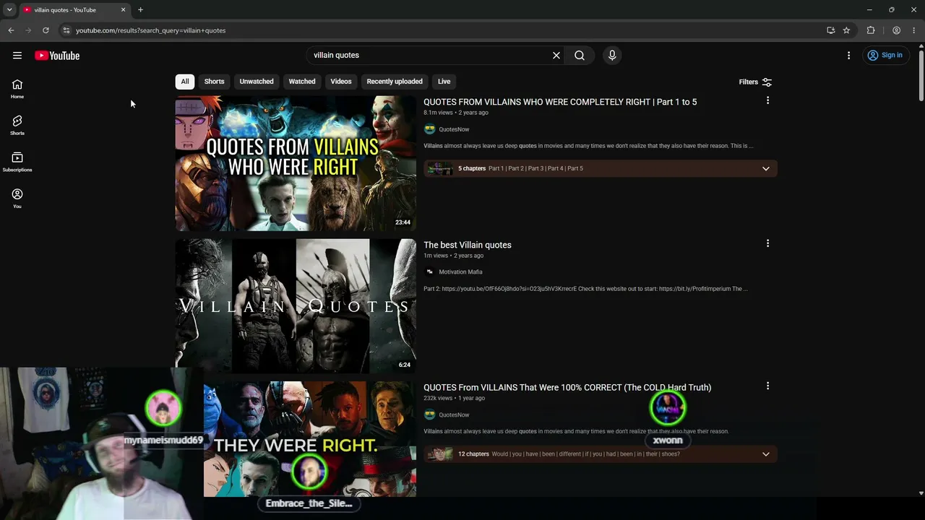Click the browser address bar URL

click(x=151, y=30)
